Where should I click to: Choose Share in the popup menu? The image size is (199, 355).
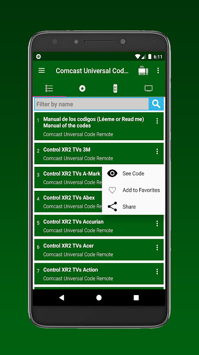tap(134, 207)
